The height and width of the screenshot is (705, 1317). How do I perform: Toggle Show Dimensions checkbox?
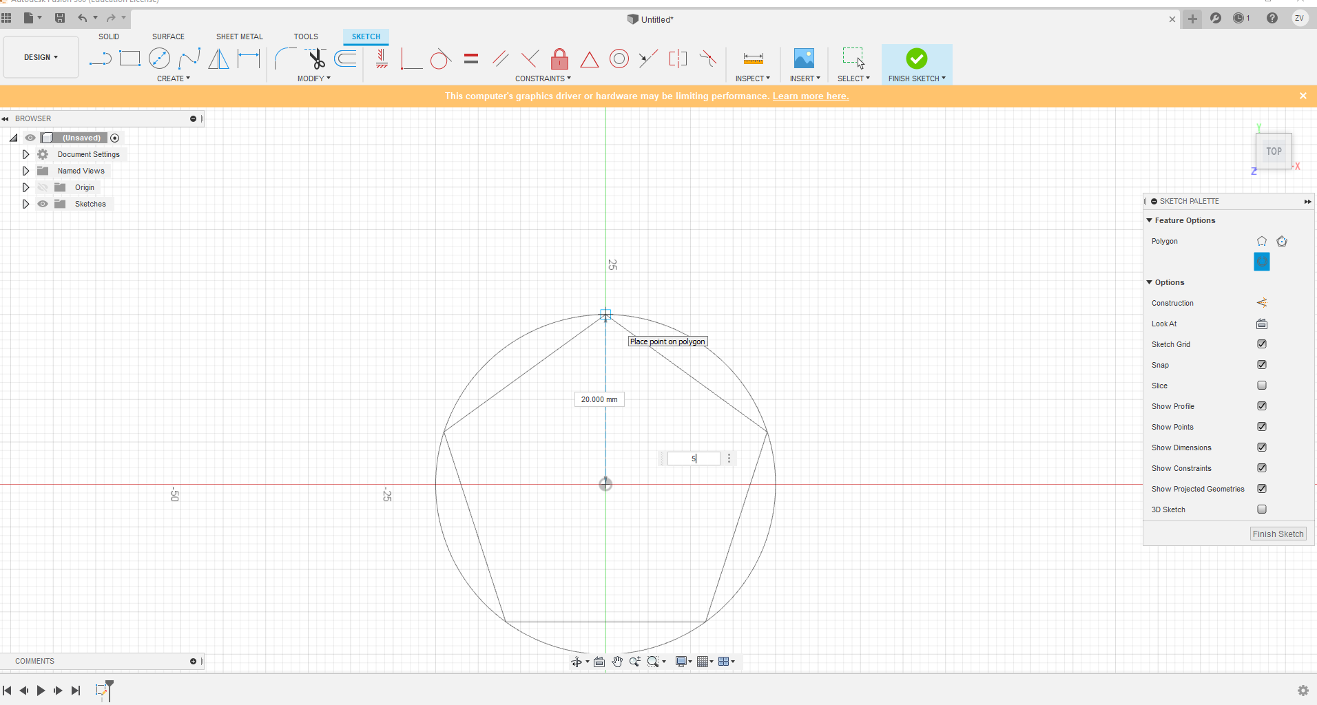1262,448
